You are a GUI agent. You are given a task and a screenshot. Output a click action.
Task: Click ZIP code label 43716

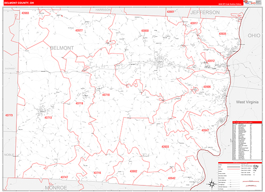tap(97, 173)
